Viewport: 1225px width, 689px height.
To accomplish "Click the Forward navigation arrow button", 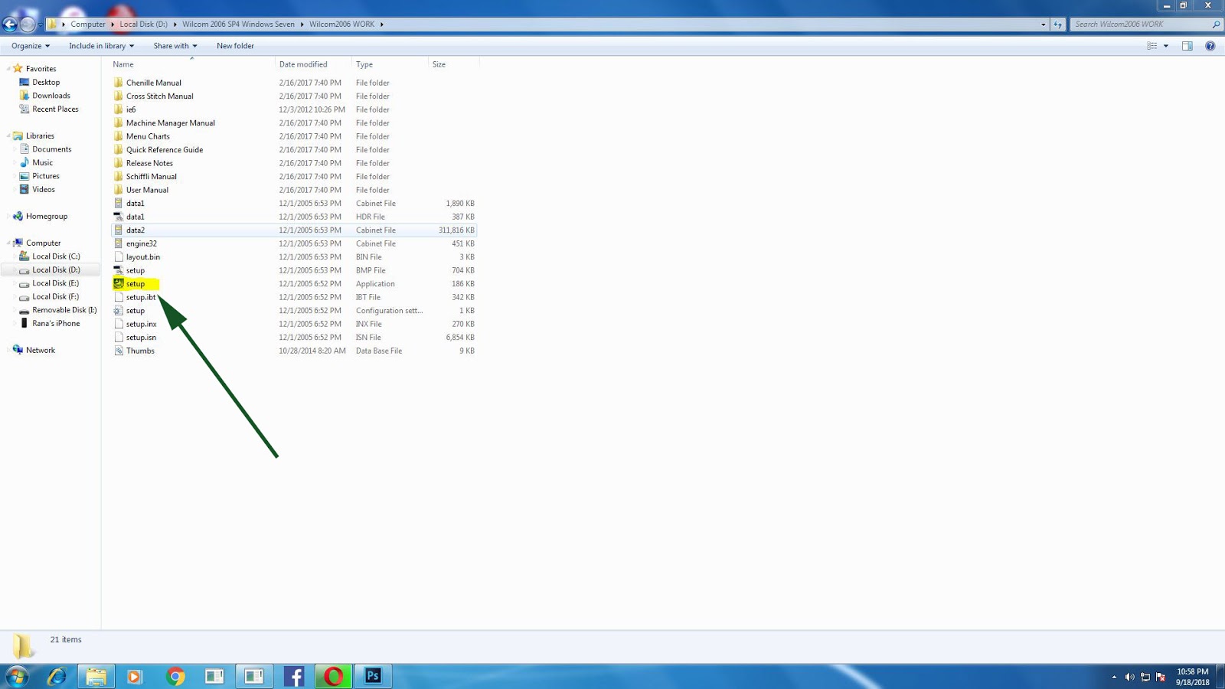I will 28,24.
